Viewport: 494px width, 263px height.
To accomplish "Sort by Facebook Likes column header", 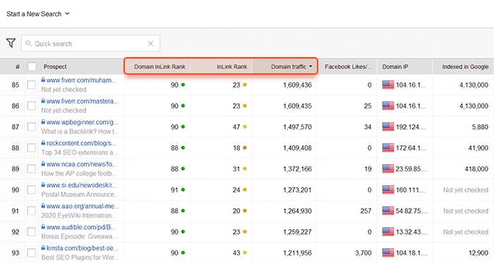I will pyautogui.click(x=348, y=67).
